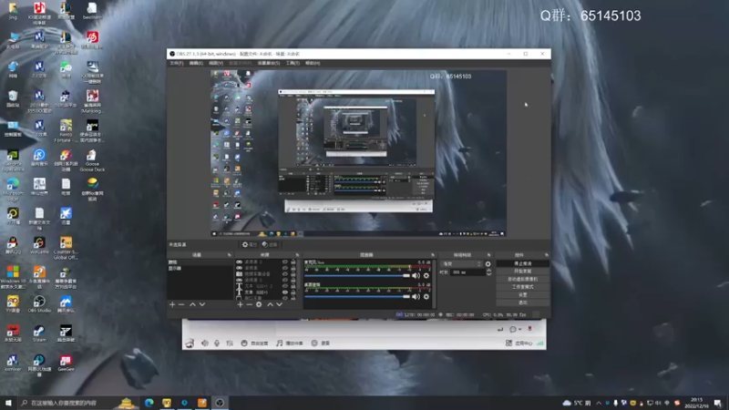The image size is (729, 410).
Task: Click microphone icon in bottom audio toolbar
Action: tap(217, 343)
